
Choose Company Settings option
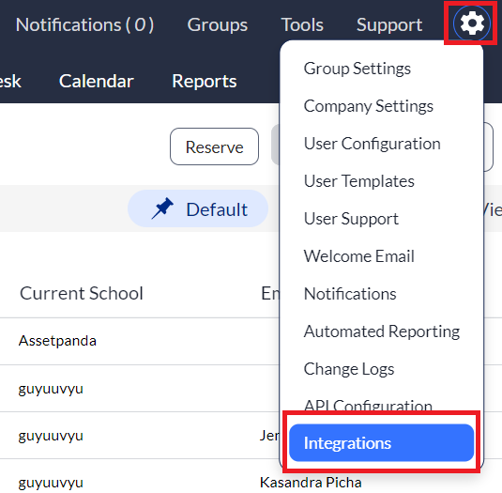coord(368,106)
